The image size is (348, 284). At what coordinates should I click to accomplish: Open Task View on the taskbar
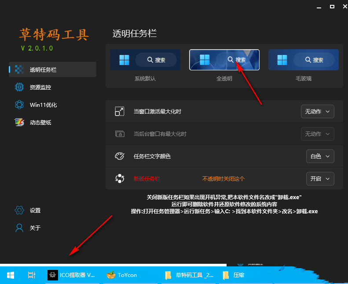(32, 275)
